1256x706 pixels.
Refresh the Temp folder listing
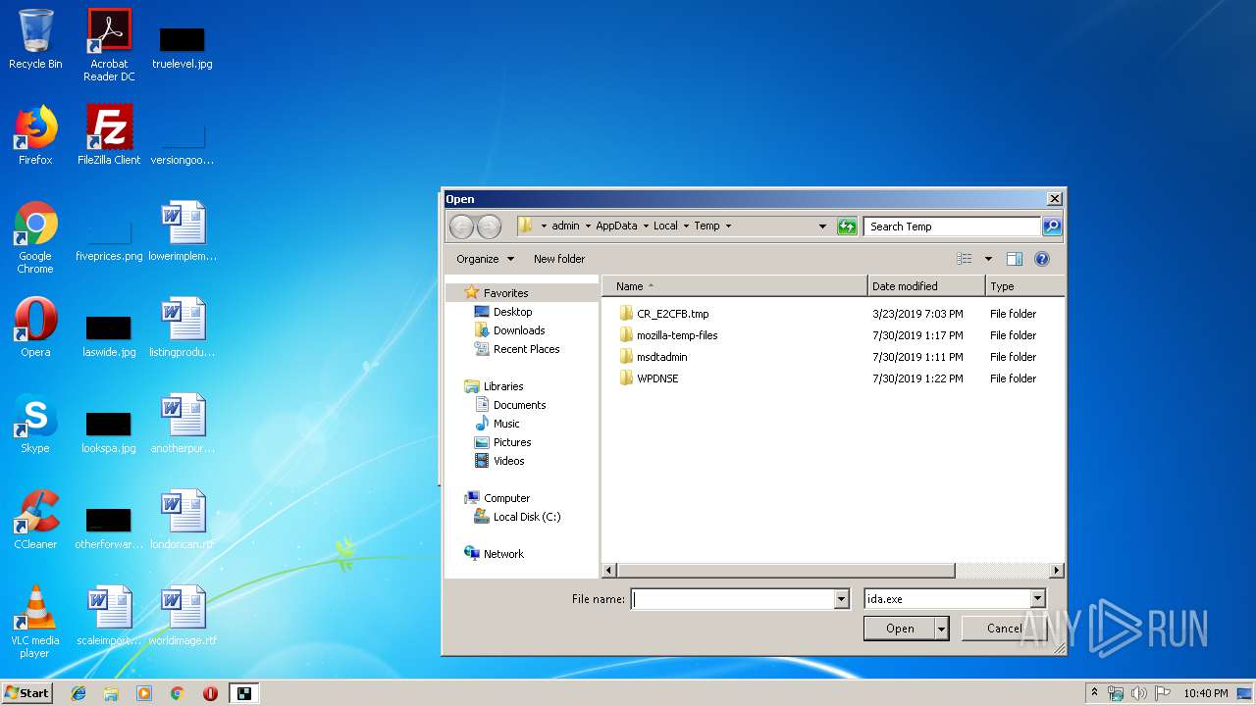[847, 227]
